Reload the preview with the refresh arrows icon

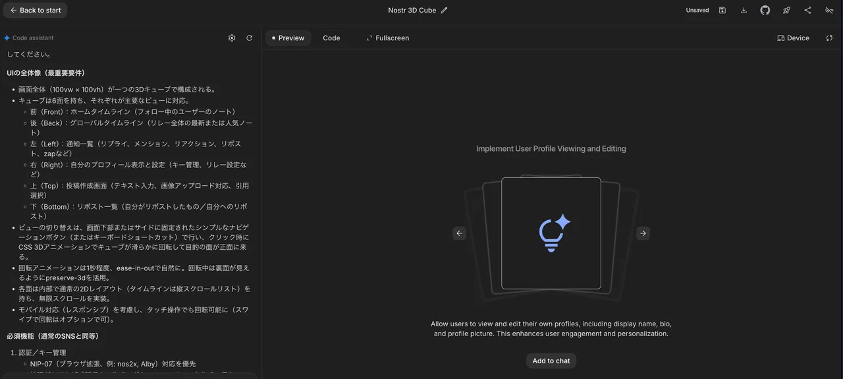tap(829, 38)
